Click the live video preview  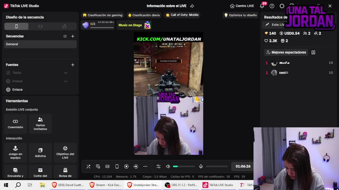click(x=168, y=93)
